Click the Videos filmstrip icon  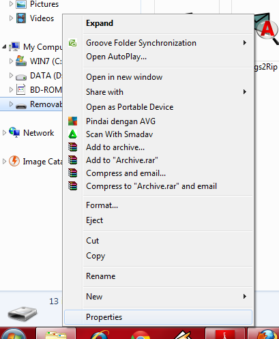[21, 18]
